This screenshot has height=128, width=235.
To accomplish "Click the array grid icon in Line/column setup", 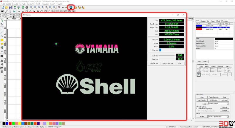I will click(x=199, y=75).
